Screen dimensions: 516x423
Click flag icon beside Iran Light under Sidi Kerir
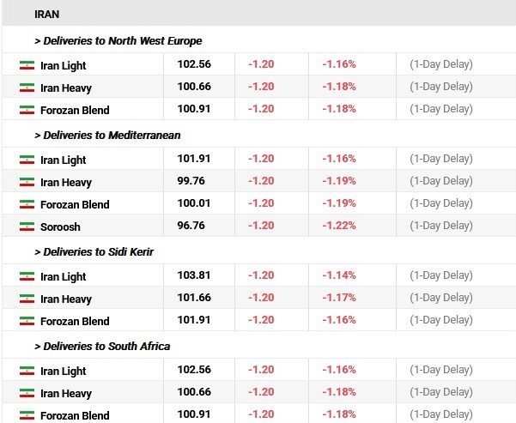pos(27,276)
